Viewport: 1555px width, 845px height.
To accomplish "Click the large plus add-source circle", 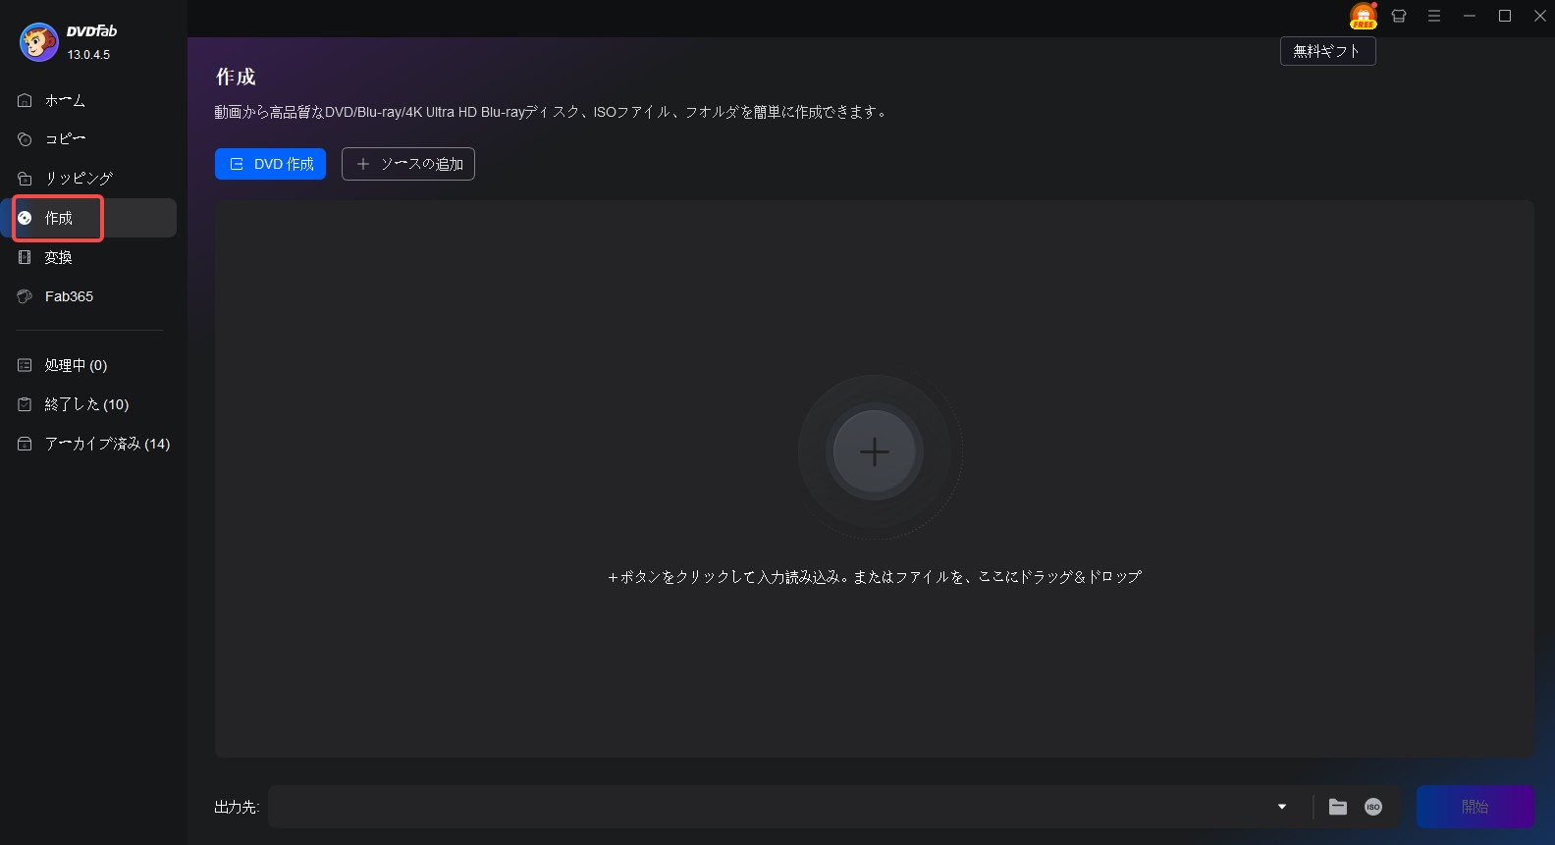I will click(874, 451).
